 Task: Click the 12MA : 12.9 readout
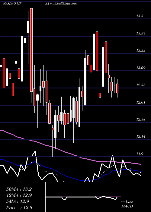pos(19,195)
